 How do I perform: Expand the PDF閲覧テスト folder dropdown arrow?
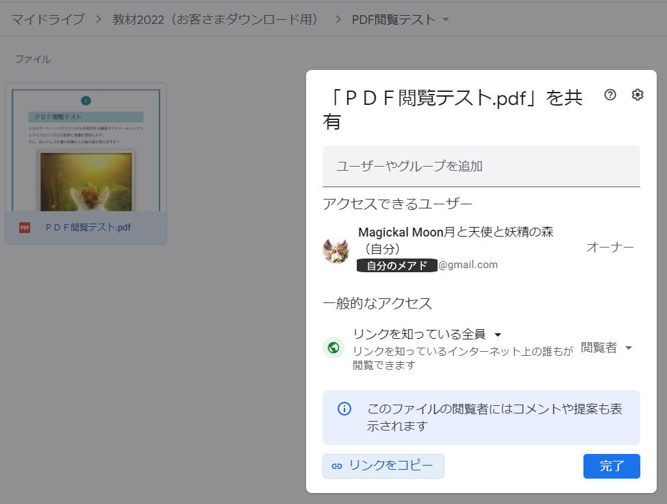click(x=446, y=19)
